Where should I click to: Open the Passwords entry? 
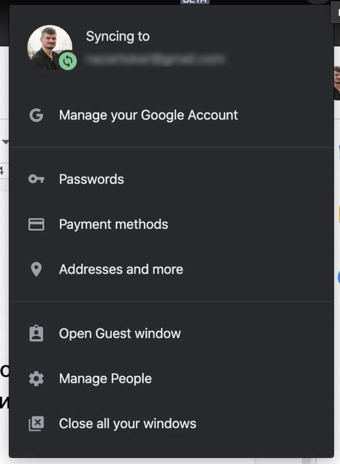(x=92, y=179)
